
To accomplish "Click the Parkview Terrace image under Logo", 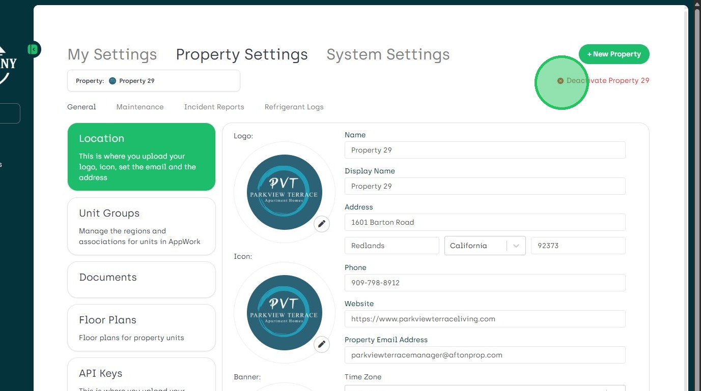I will [285, 192].
